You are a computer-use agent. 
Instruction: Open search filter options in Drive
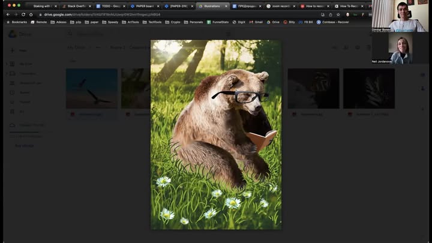coord(228,34)
